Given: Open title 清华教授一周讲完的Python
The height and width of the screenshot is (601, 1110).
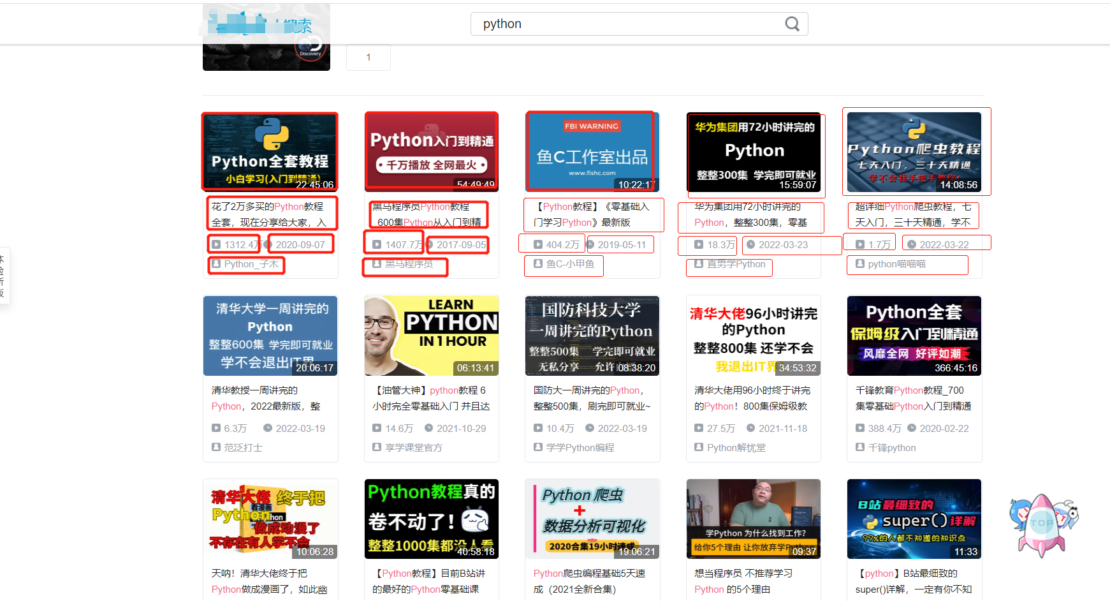Looking at the screenshot, I should pyautogui.click(x=266, y=398).
